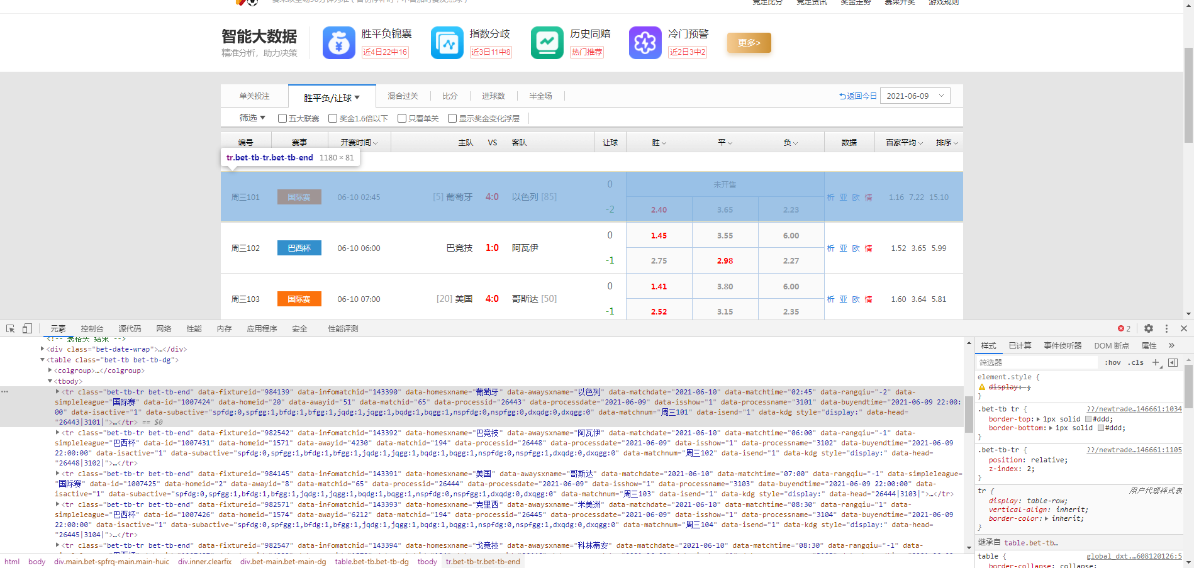1194x568 pixels.
Task: Open the 筛选 filter dropdown
Action: 252,118
